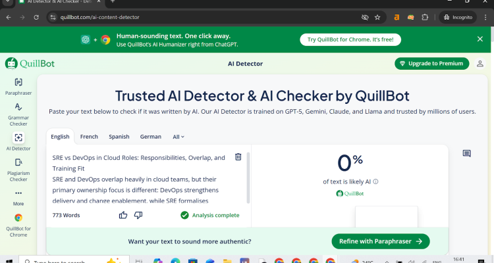Switch to the English language tab
Screen dimensions: 494x263
[60, 137]
